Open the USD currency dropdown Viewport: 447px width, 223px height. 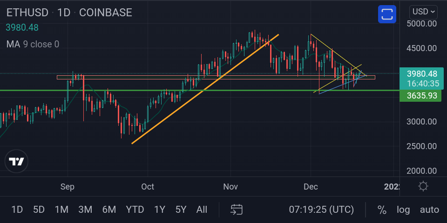coord(424,12)
